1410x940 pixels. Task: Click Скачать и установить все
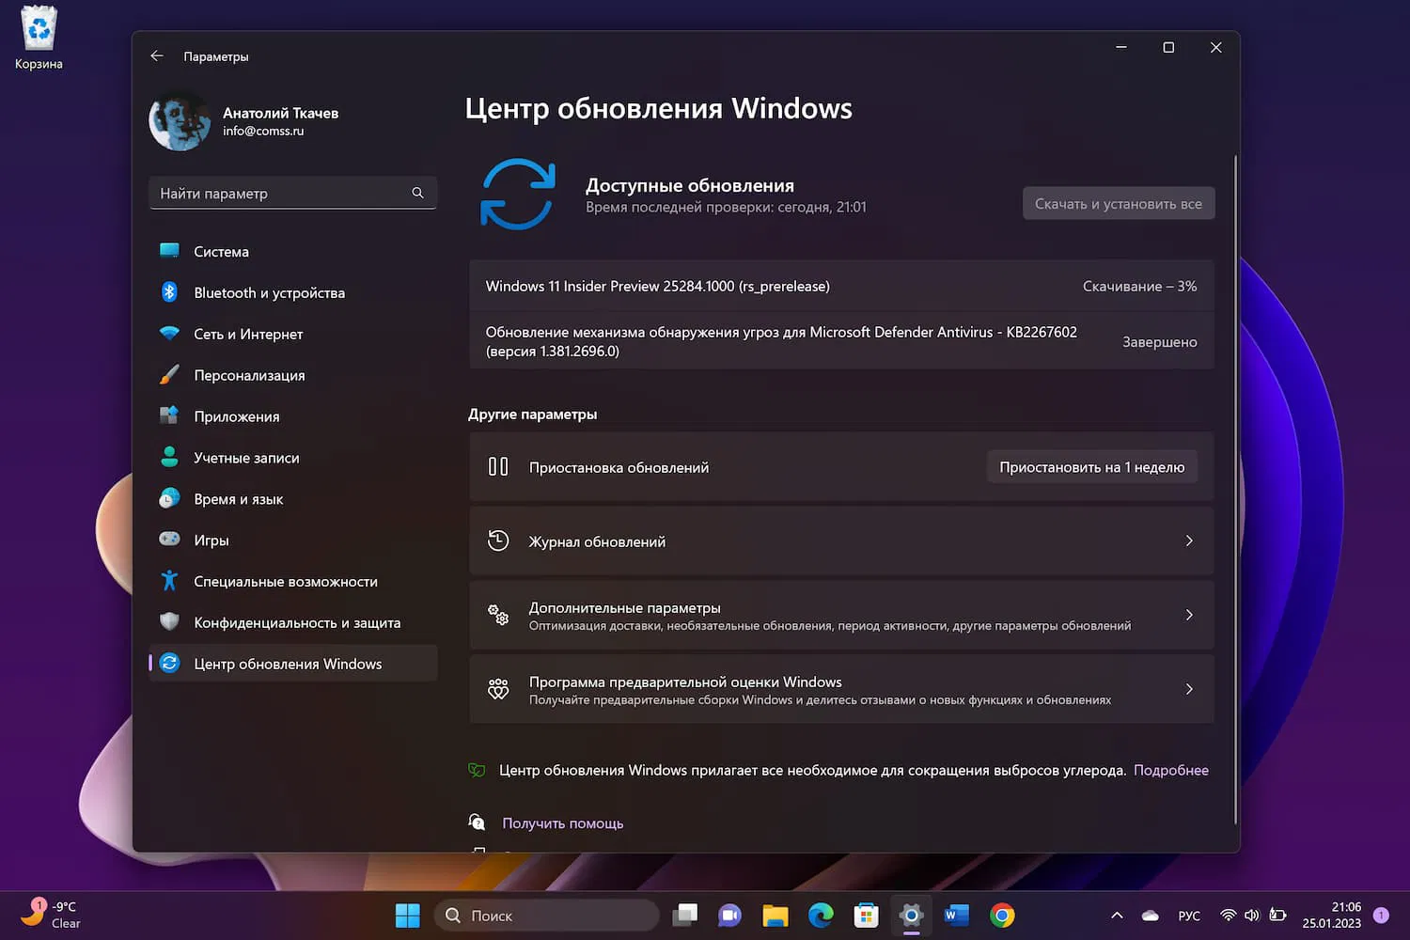[x=1118, y=203]
